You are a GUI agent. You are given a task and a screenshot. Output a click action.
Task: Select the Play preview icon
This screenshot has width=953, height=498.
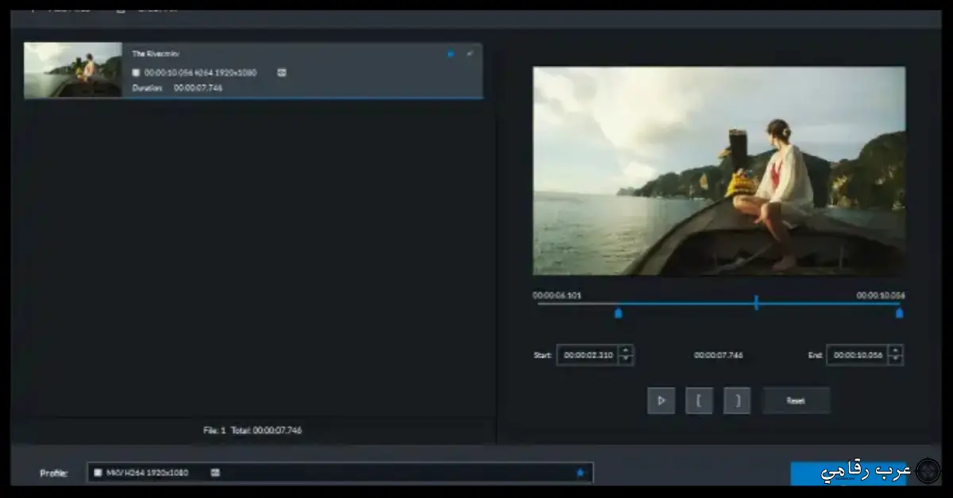661,400
